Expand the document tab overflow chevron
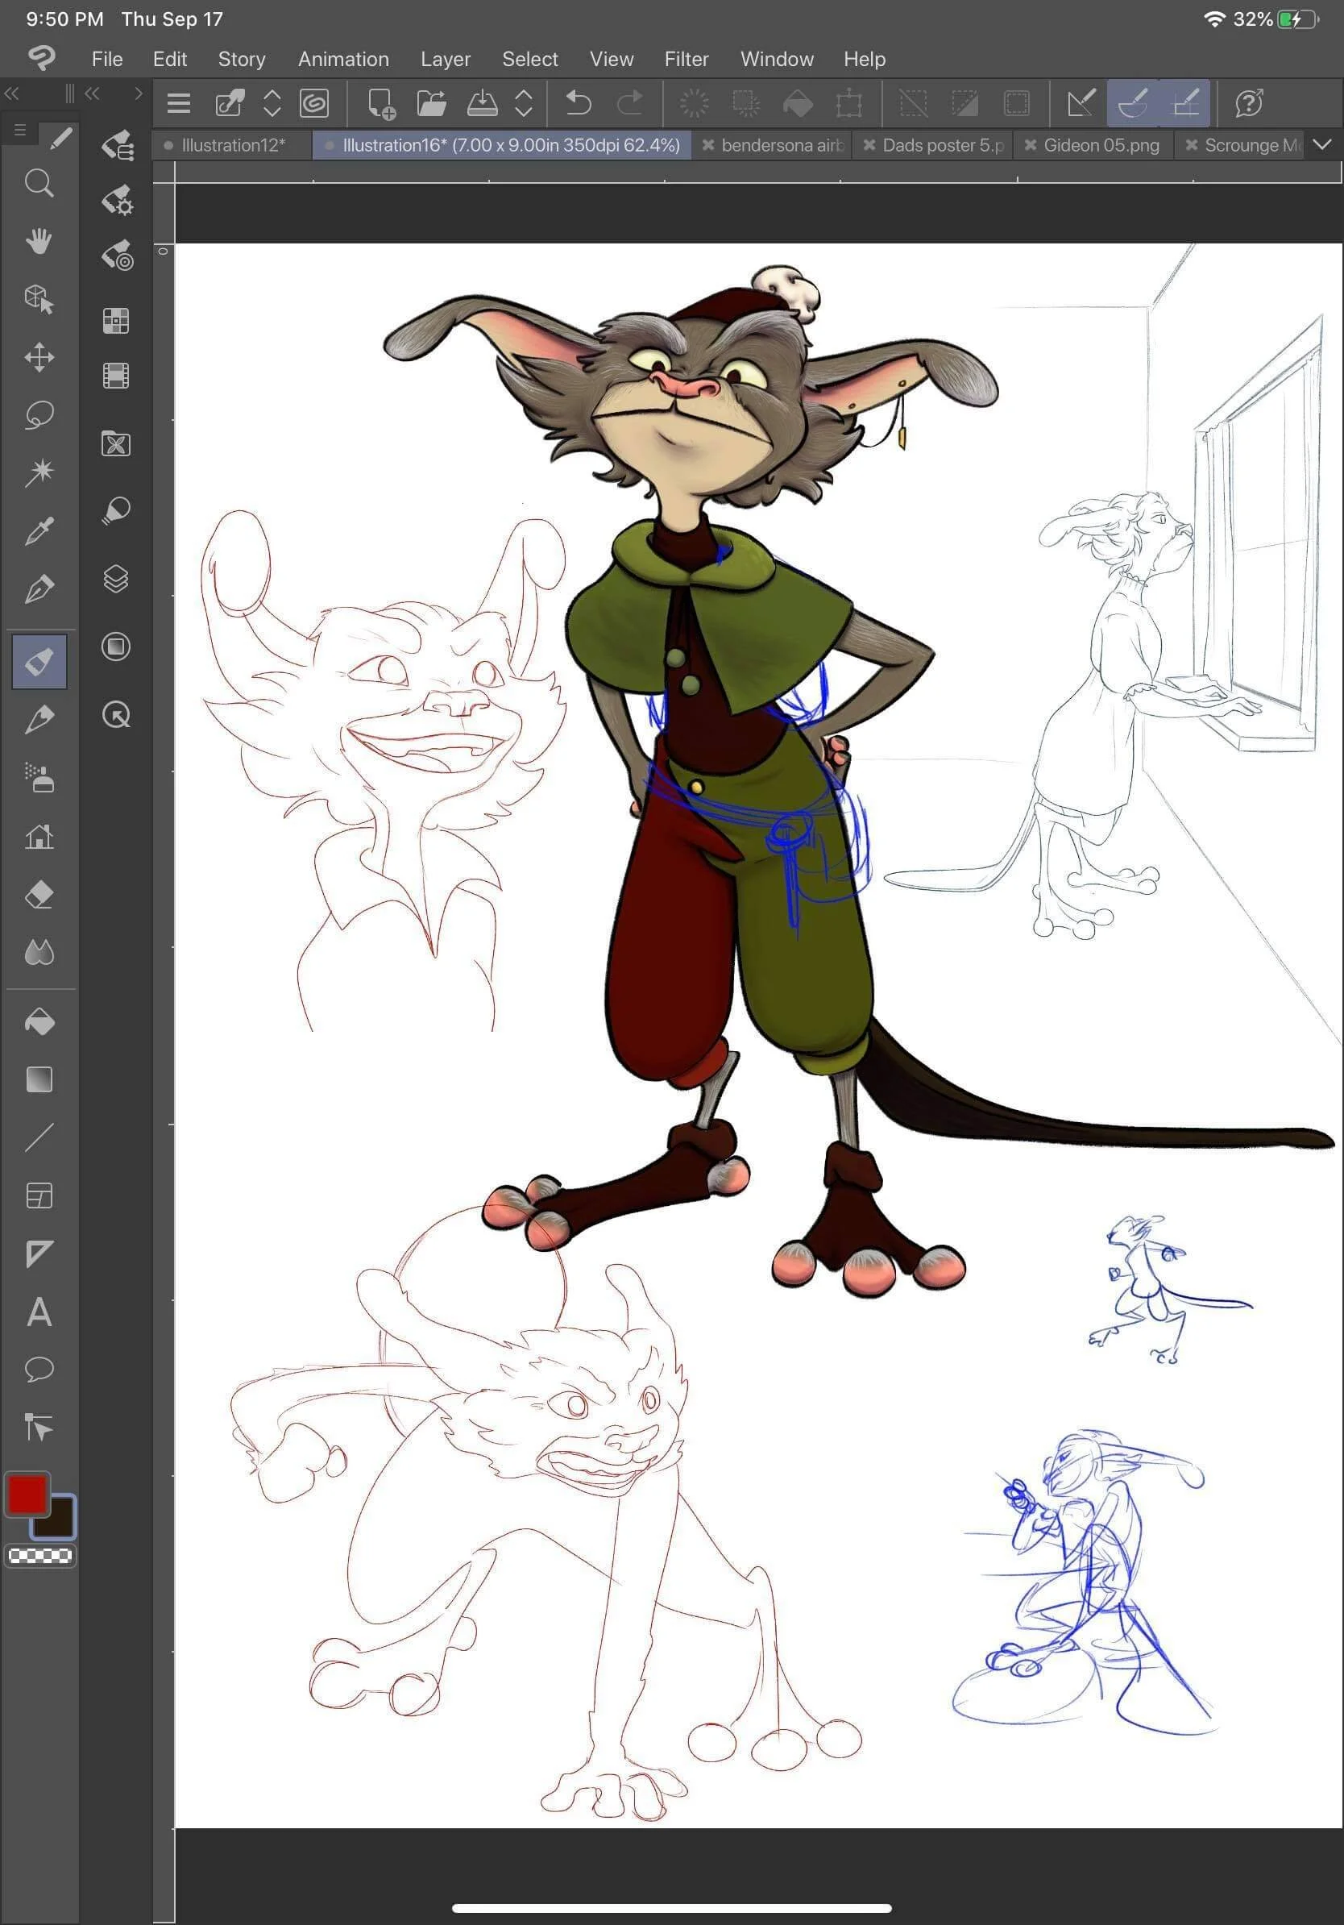1344x1925 pixels. tap(1322, 145)
